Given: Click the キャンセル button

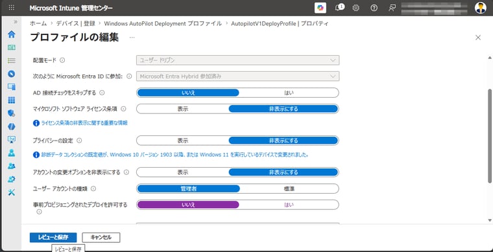Looking at the screenshot, I should (101, 238).
